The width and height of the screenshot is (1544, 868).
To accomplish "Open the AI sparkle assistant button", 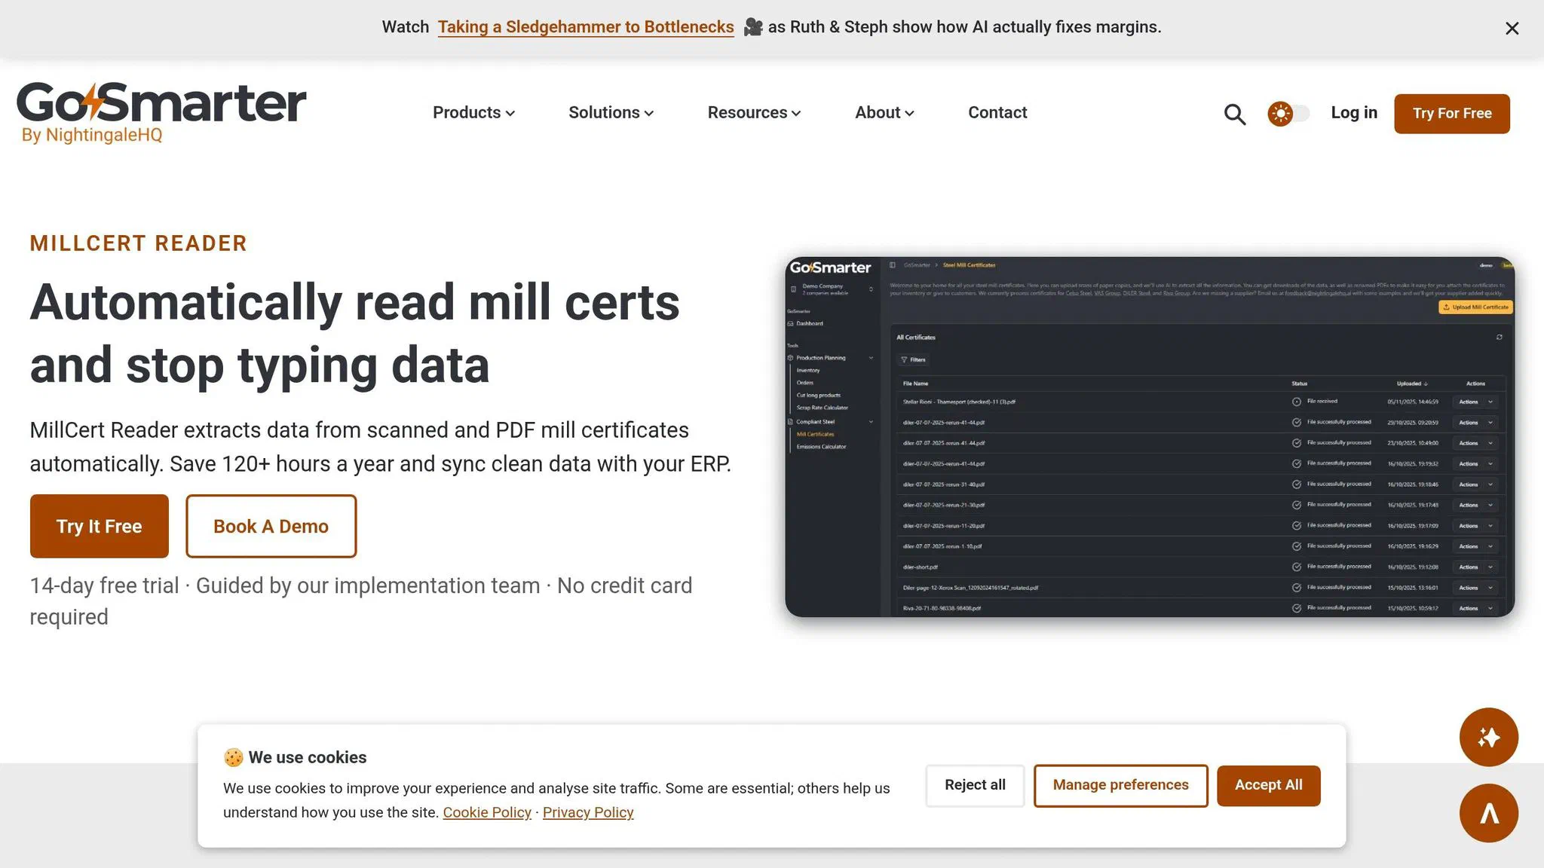I will (1488, 737).
